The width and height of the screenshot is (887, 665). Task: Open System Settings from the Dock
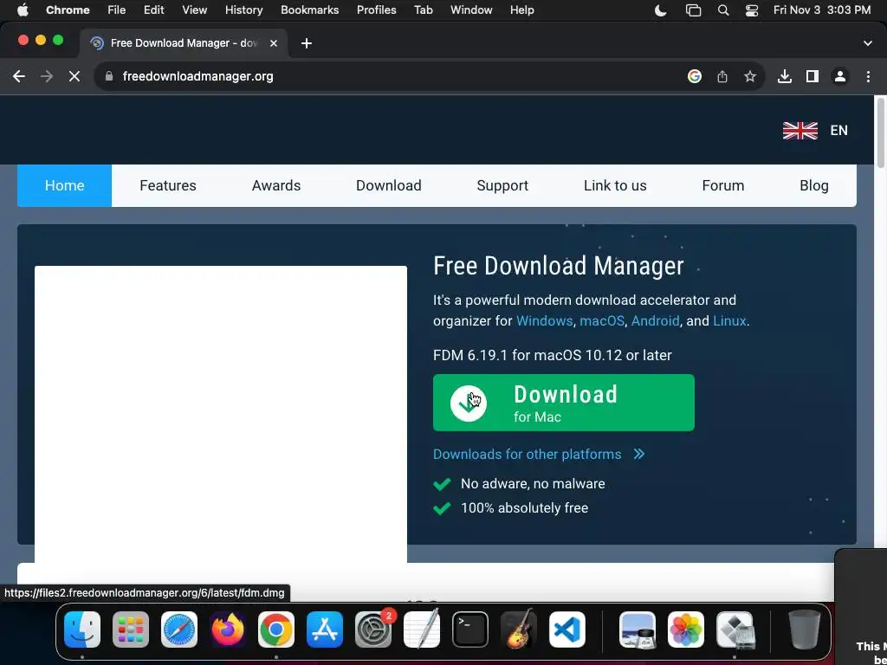pyautogui.click(x=373, y=629)
